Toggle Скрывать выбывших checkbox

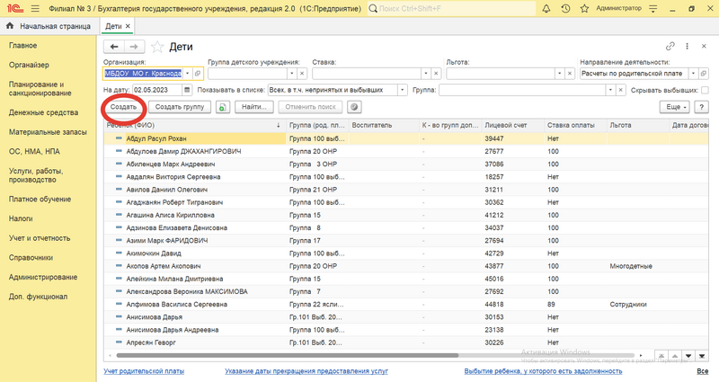click(706, 91)
